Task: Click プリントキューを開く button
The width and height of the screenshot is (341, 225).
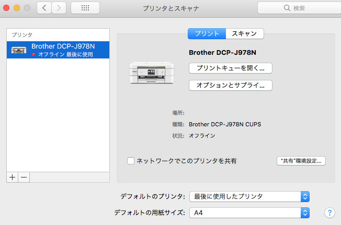Action: 230,68
